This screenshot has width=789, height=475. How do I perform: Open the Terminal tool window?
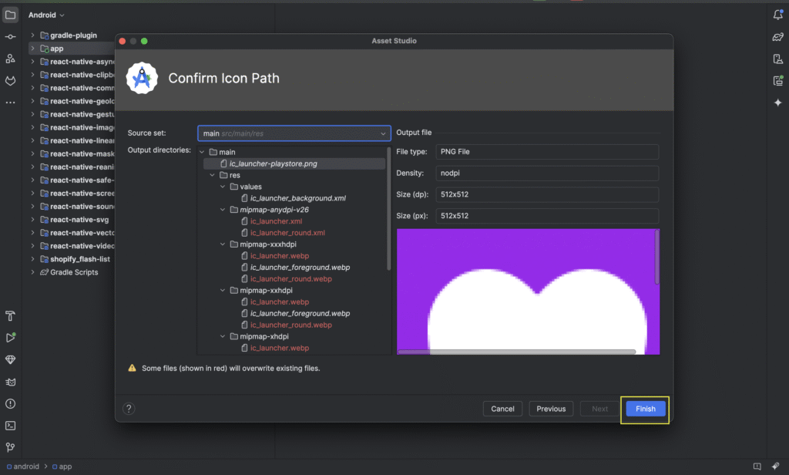tap(10, 425)
